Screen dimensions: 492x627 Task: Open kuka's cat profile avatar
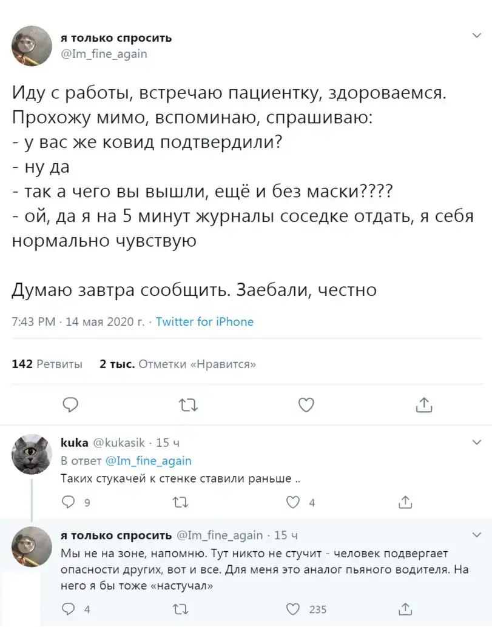pyautogui.click(x=31, y=454)
